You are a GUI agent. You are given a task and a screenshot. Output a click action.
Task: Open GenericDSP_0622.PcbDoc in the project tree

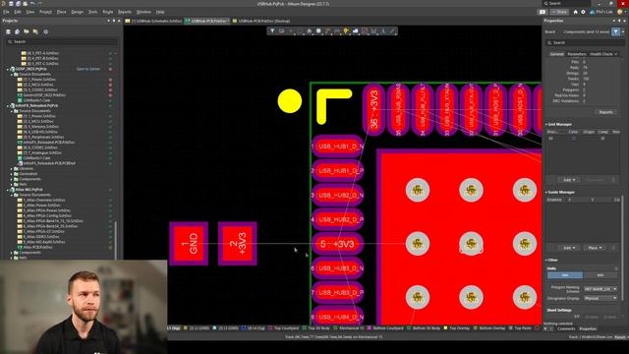(x=44, y=95)
